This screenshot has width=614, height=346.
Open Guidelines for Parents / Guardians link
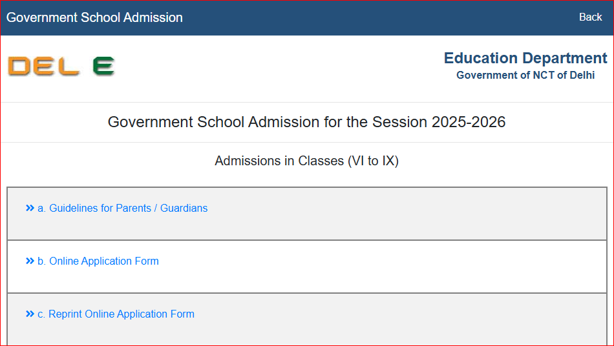point(123,208)
